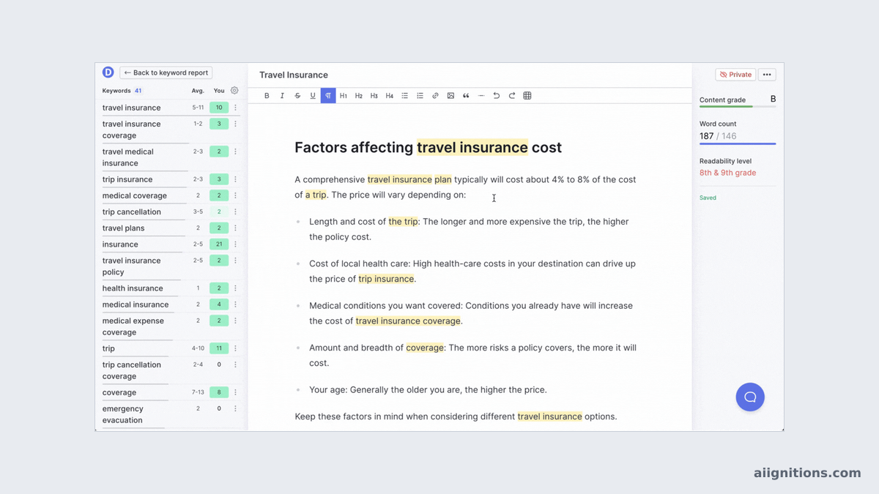
Task: Redo the last undone edit
Action: click(512, 96)
